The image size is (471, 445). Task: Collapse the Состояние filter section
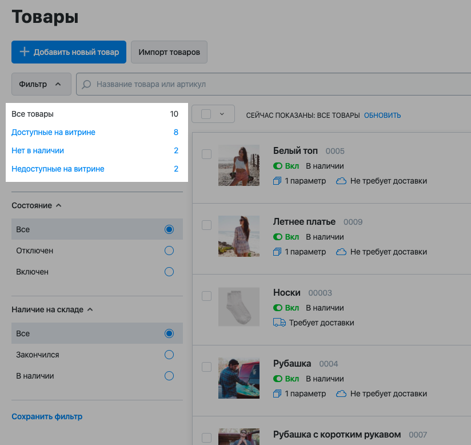37,205
